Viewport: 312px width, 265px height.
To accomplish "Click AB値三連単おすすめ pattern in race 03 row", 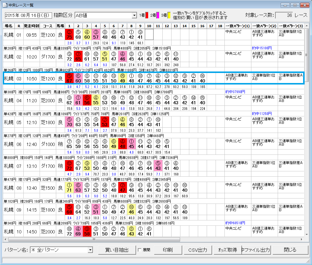I will 237,77.
